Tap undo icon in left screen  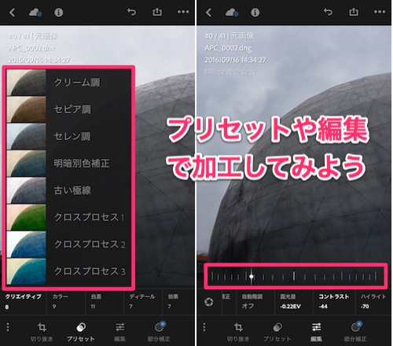tap(131, 12)
